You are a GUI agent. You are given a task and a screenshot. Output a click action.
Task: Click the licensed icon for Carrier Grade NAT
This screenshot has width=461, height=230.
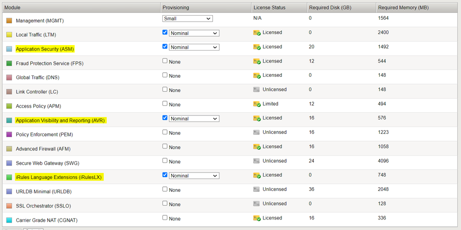257,218
